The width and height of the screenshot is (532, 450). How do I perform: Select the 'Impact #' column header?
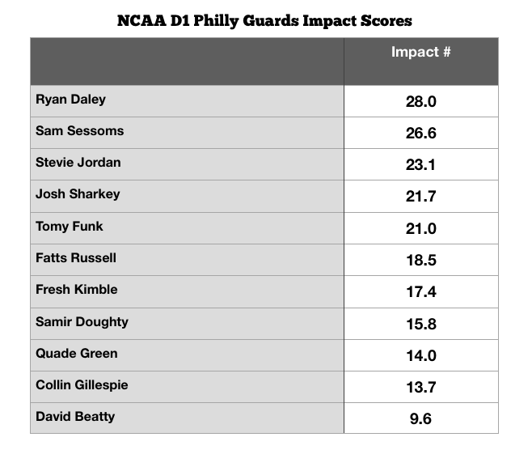pyautogui.click(x=420, y=53)
